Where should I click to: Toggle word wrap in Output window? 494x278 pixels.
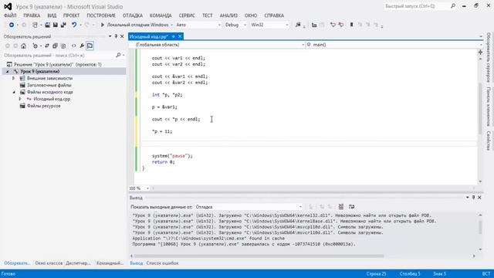tap(352, 207)
